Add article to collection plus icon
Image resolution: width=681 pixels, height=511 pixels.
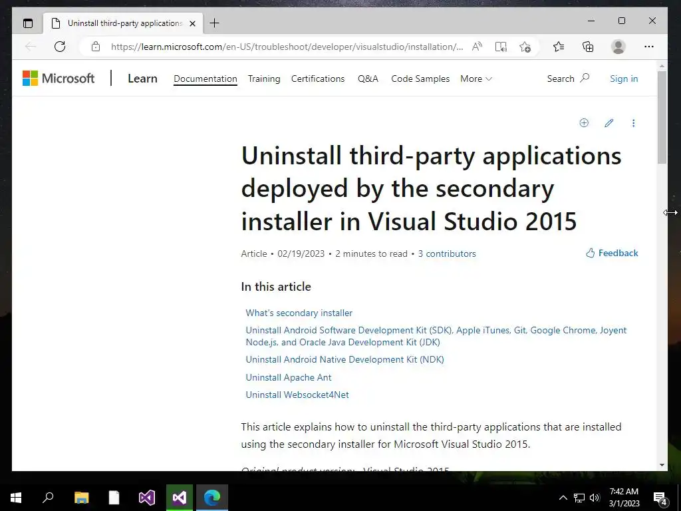tap(584, 123)
